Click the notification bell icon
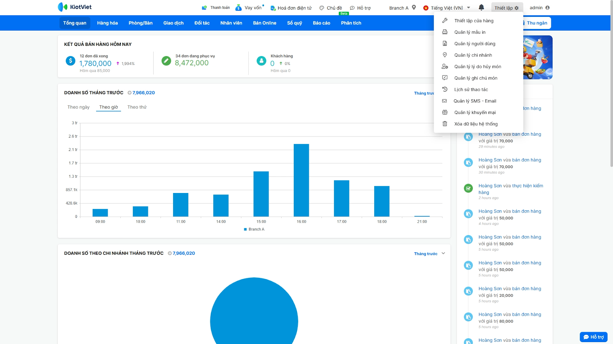The height and width of the screenshot is (344, 613). 481,7
